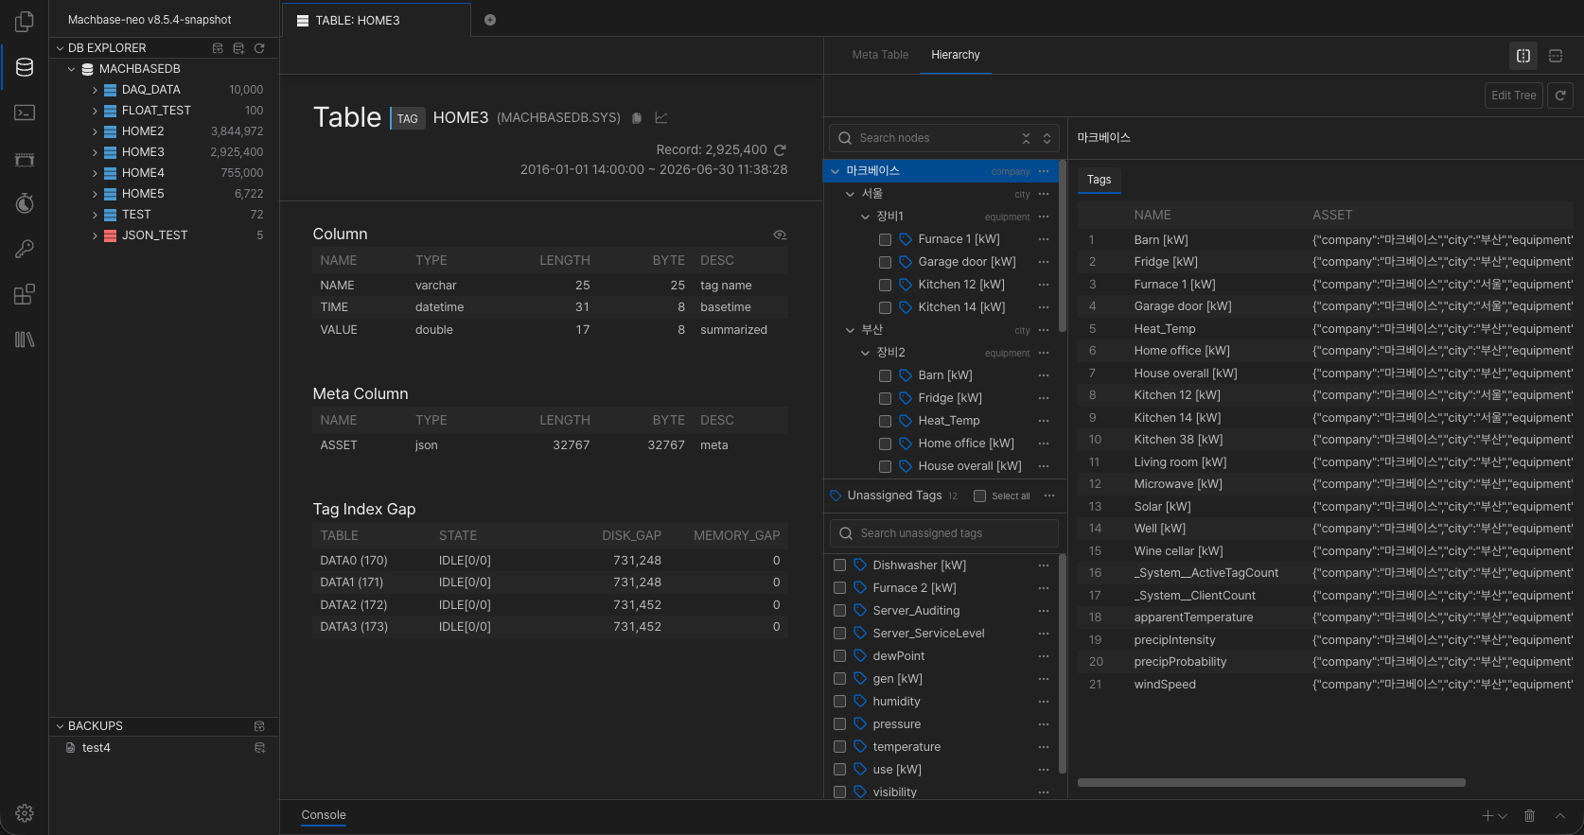
Task: Open the timer icon in left sidebar
Action: click(25, 203)
